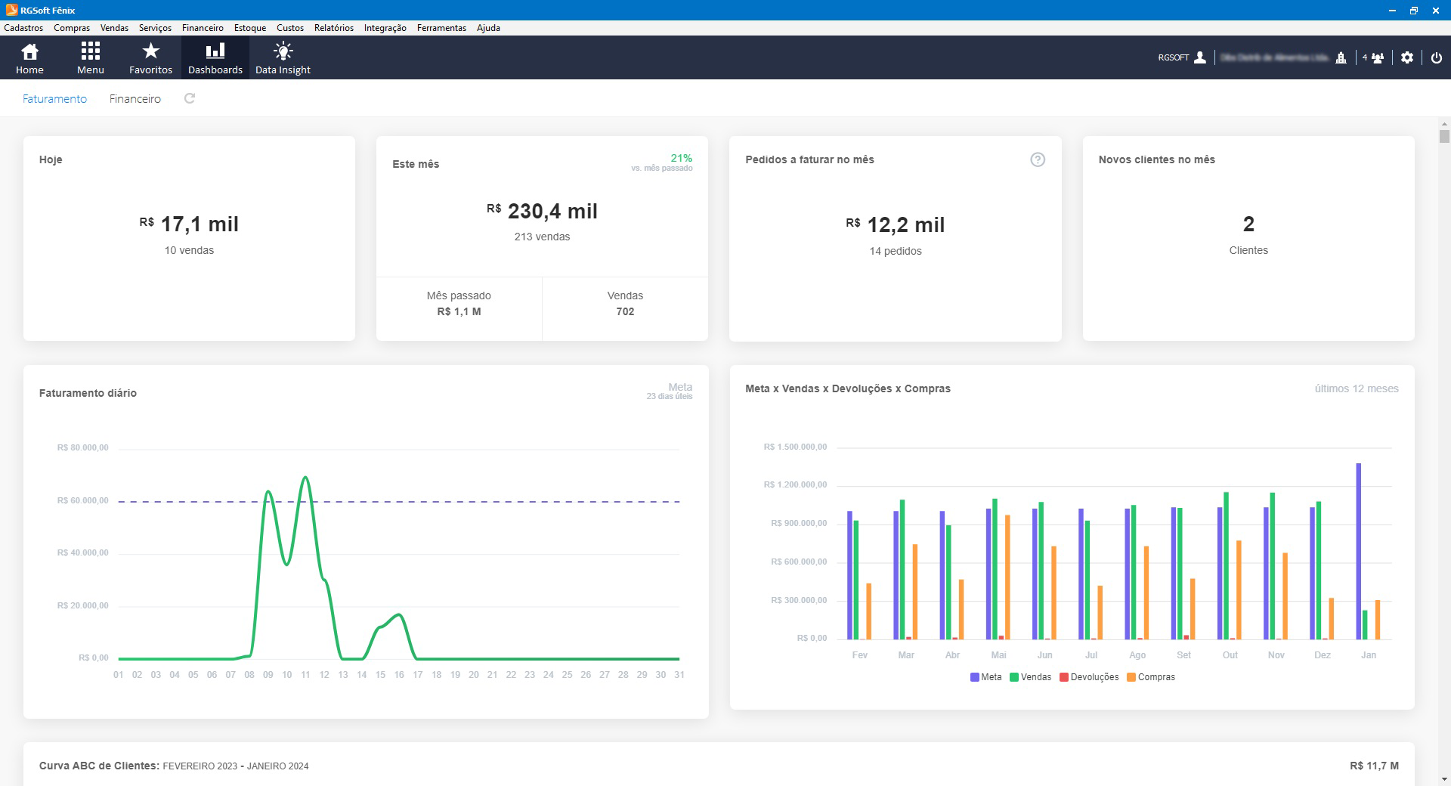
Task: Switch to the Faturamento tab
Action: [x=54, y=99]
